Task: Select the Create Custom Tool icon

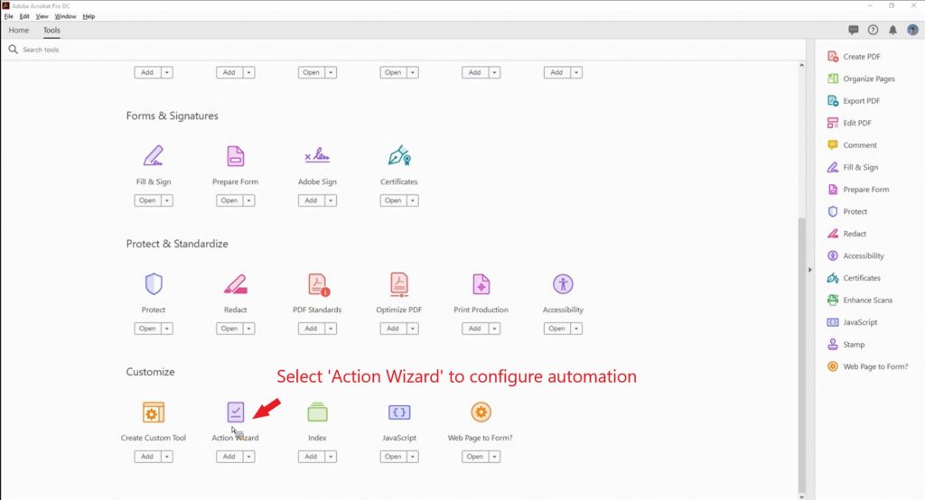Action: click(154, 412)
